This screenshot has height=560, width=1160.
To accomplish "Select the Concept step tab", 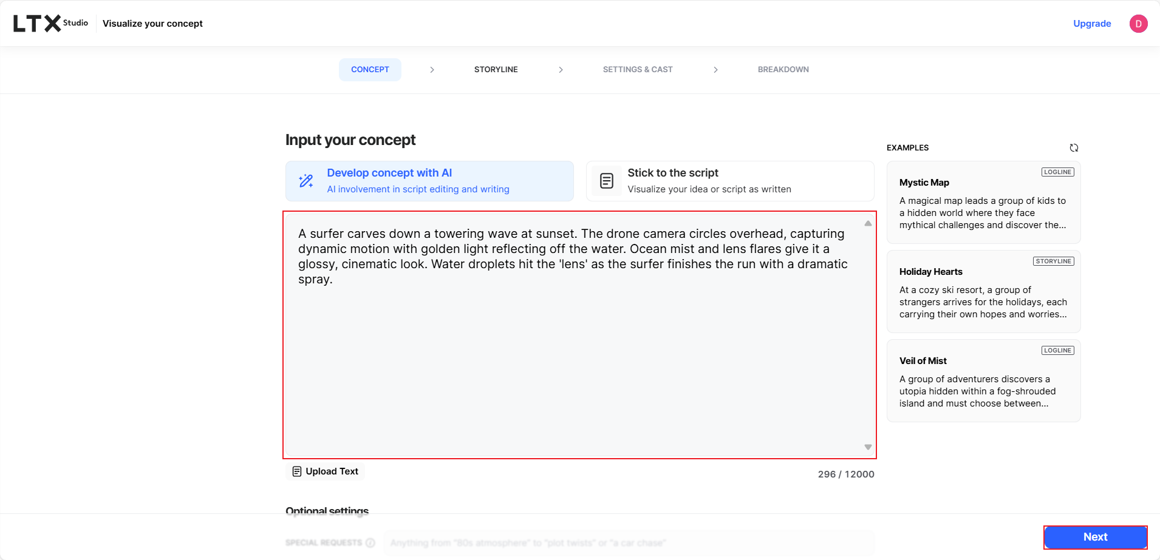I will tap(370, 70).
